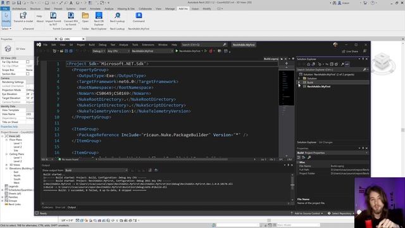Expand 3D Views in Project Browser
Screen dimensions: 405x228
coord(6,165)
